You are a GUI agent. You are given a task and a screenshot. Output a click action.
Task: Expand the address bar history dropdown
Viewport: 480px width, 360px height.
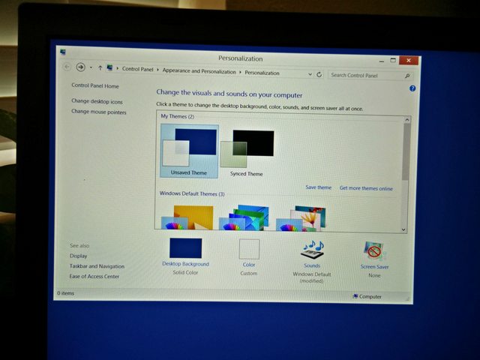pyautogui.click(x=310, y=74)
